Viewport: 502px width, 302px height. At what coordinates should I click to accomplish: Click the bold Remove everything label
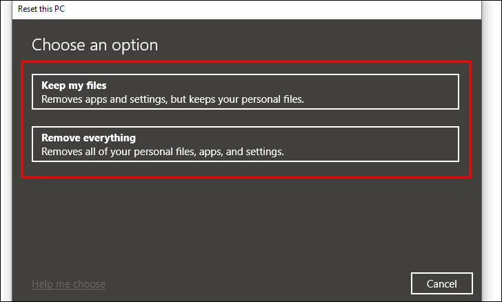[89, 138]
